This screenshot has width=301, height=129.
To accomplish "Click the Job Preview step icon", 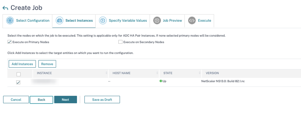I will click(157, 20).
